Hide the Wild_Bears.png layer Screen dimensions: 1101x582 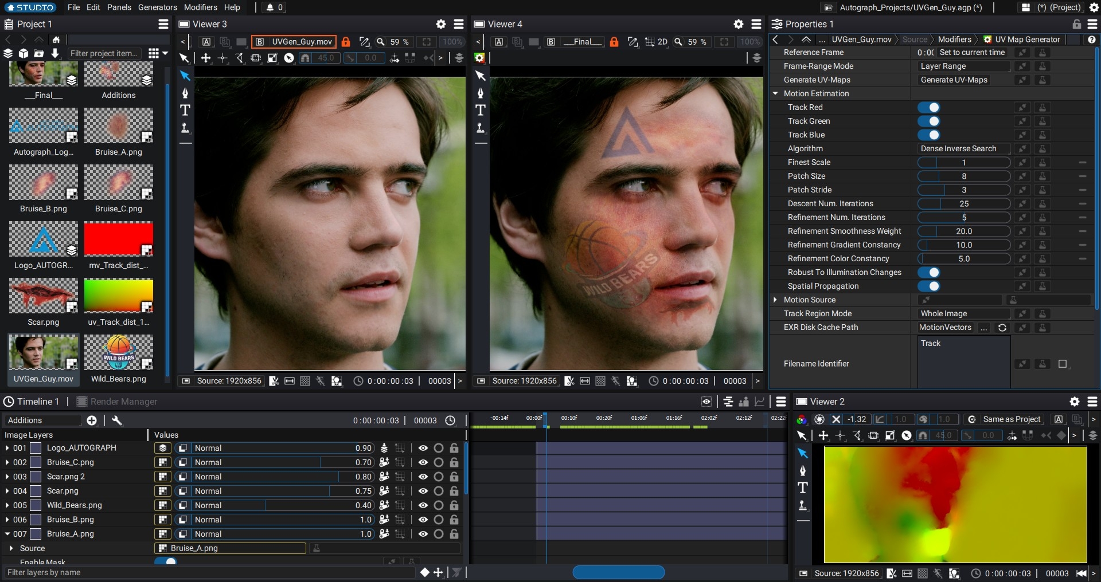[x=423, y=505]
